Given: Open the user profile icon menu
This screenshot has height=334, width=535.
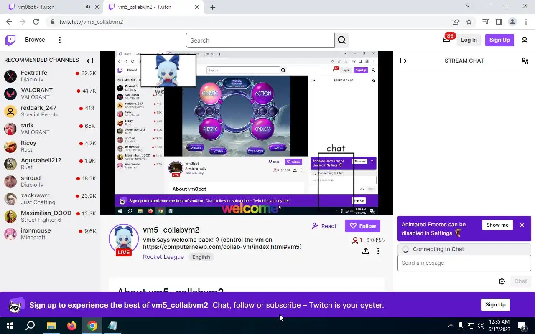Looking at the screenshot, I should [x=524, y=40].
